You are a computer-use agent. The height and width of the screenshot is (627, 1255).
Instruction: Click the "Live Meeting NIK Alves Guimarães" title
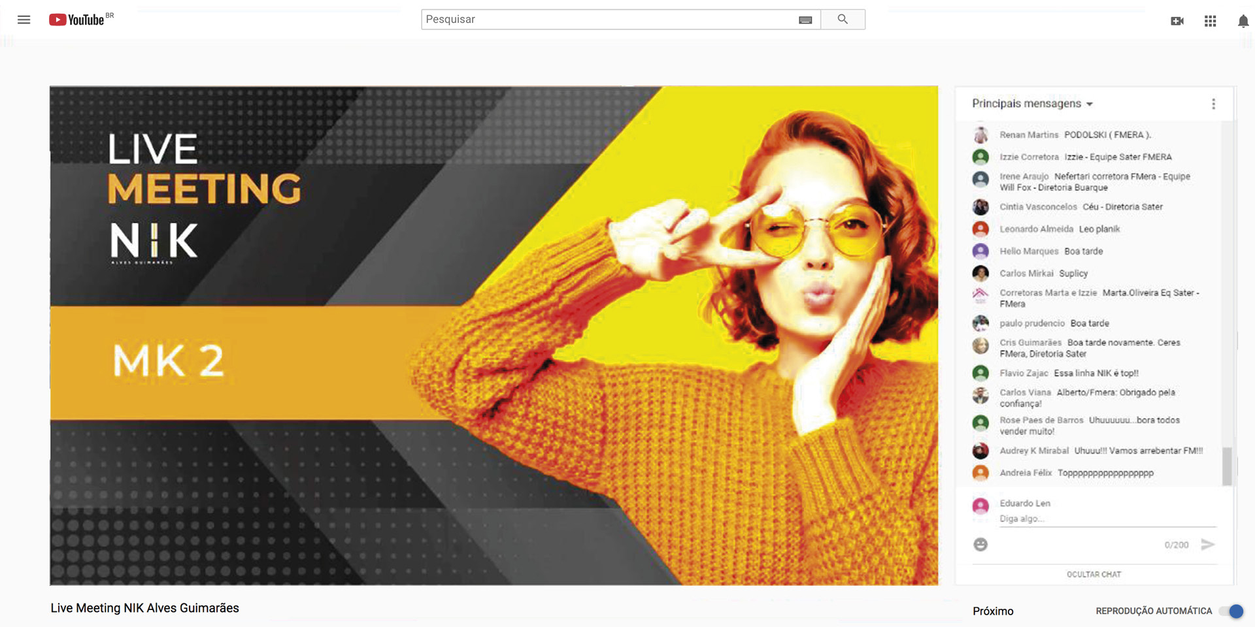145,608
